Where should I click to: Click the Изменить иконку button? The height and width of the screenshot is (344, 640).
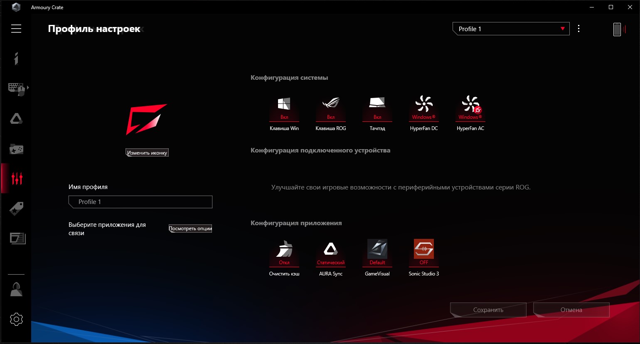point(147,153)
